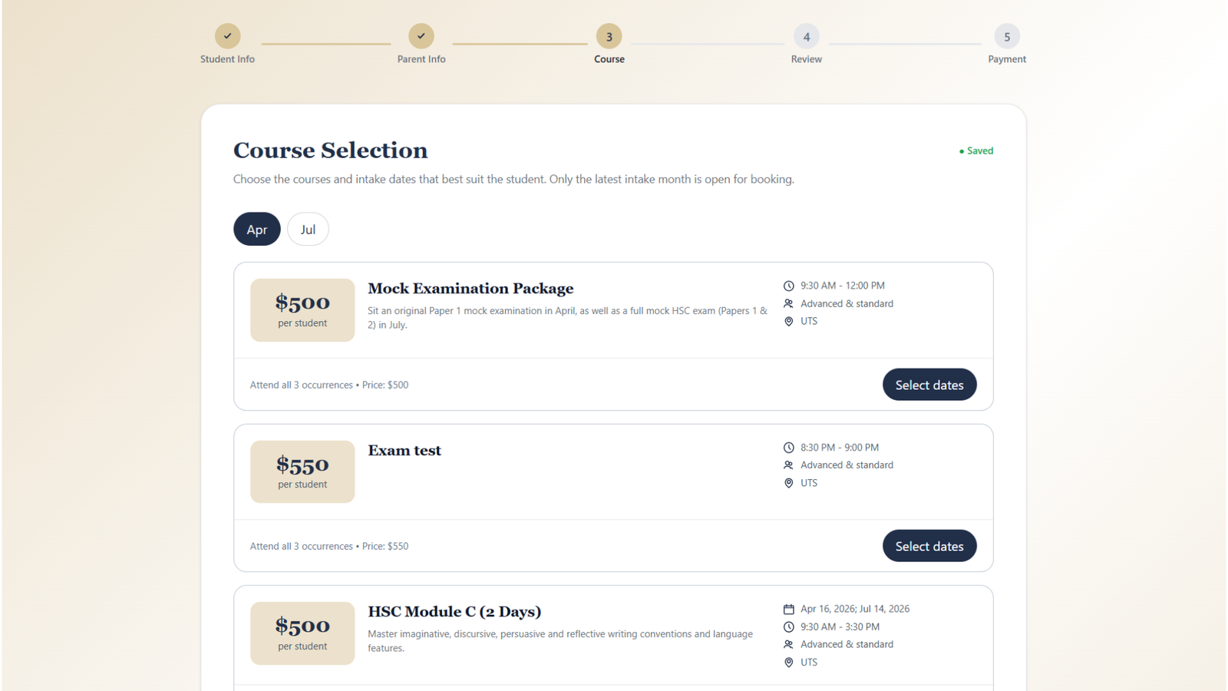1228x691 pixels.
Task: Select dates for the Exam test course
Action: coord(929,546)
